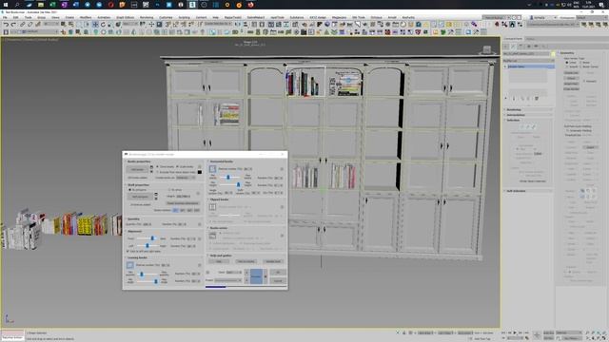Toggle Automatic Welding checkbox

click(x=567, y=131)
